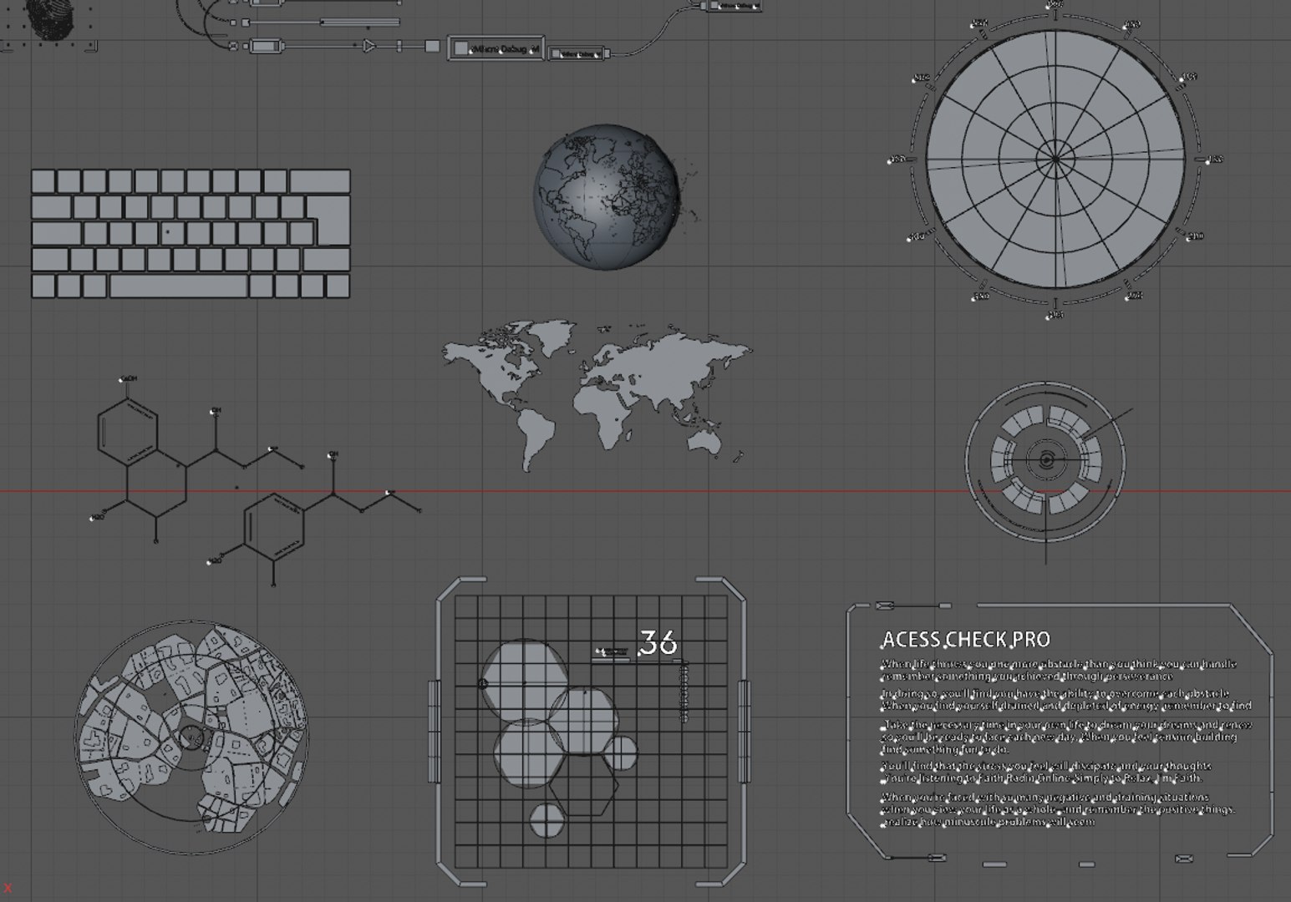1291x902 pixels.
Task: Select the segmented ring dial graphic
Action: click(x=1045, y=462)
